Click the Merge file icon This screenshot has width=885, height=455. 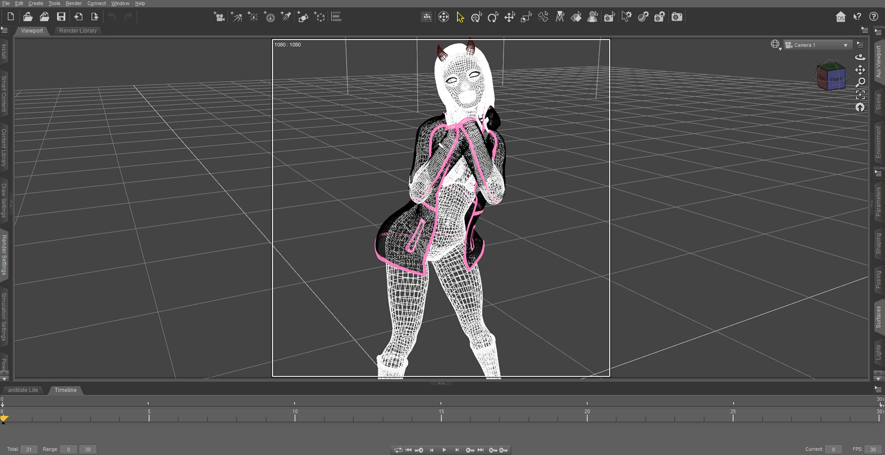44,17
